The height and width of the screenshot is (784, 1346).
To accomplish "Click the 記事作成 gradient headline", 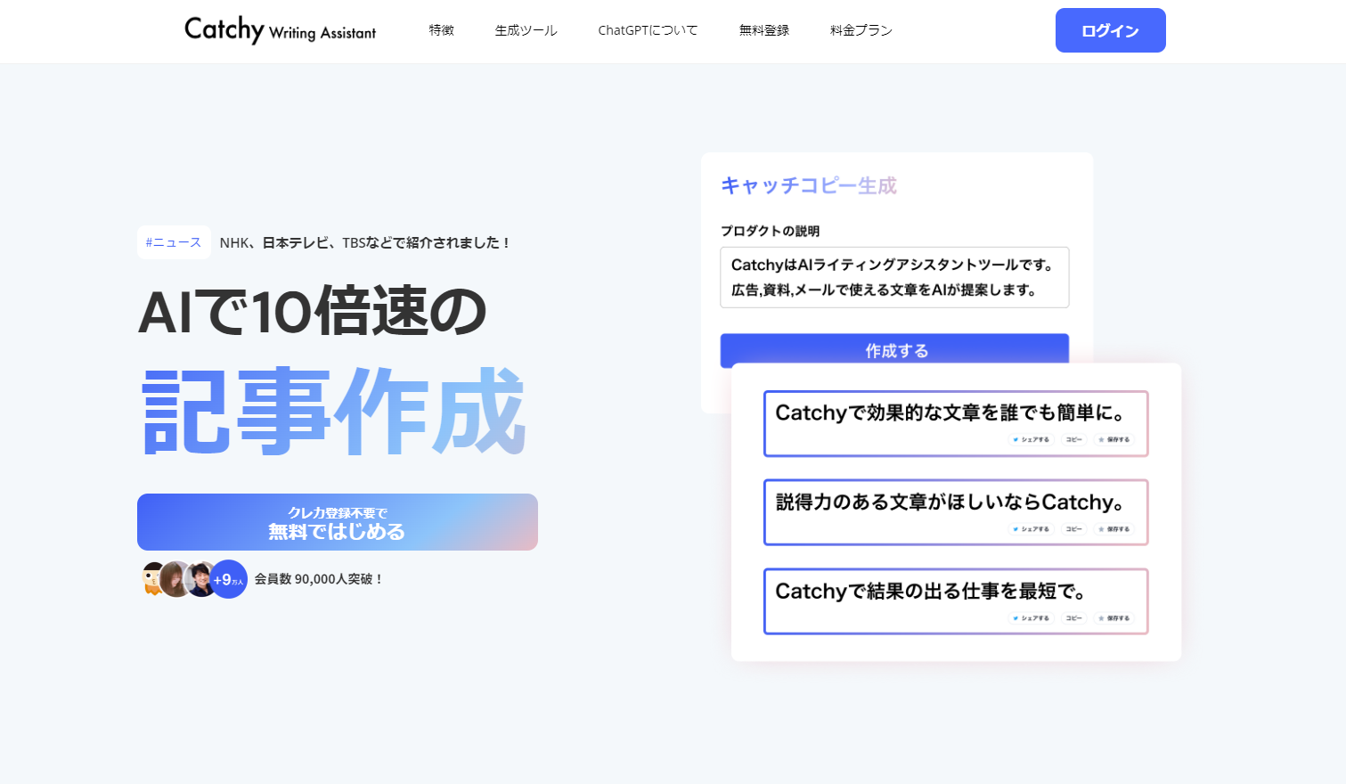I will coord(334,411).
